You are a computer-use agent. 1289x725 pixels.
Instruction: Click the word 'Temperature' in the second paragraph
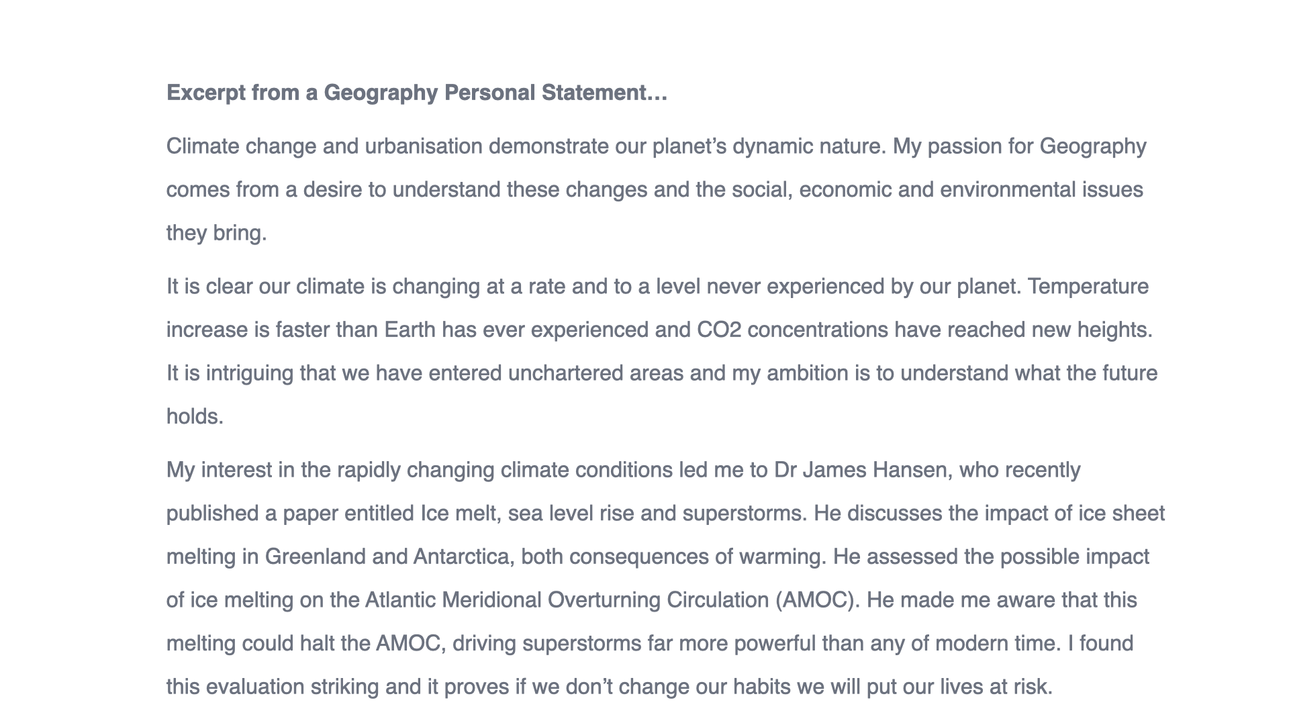pos(1088,287)
